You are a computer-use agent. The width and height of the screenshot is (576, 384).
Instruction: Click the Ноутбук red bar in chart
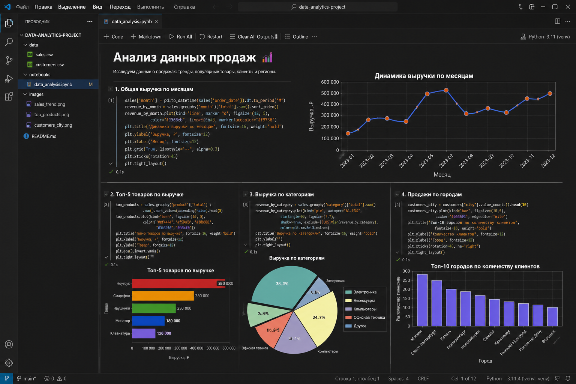point(178,283)
